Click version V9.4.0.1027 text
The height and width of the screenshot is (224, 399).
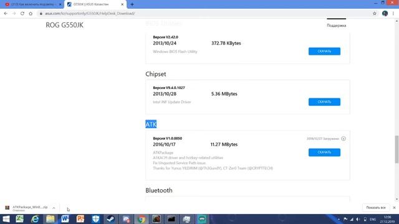(x=169, y=88)
